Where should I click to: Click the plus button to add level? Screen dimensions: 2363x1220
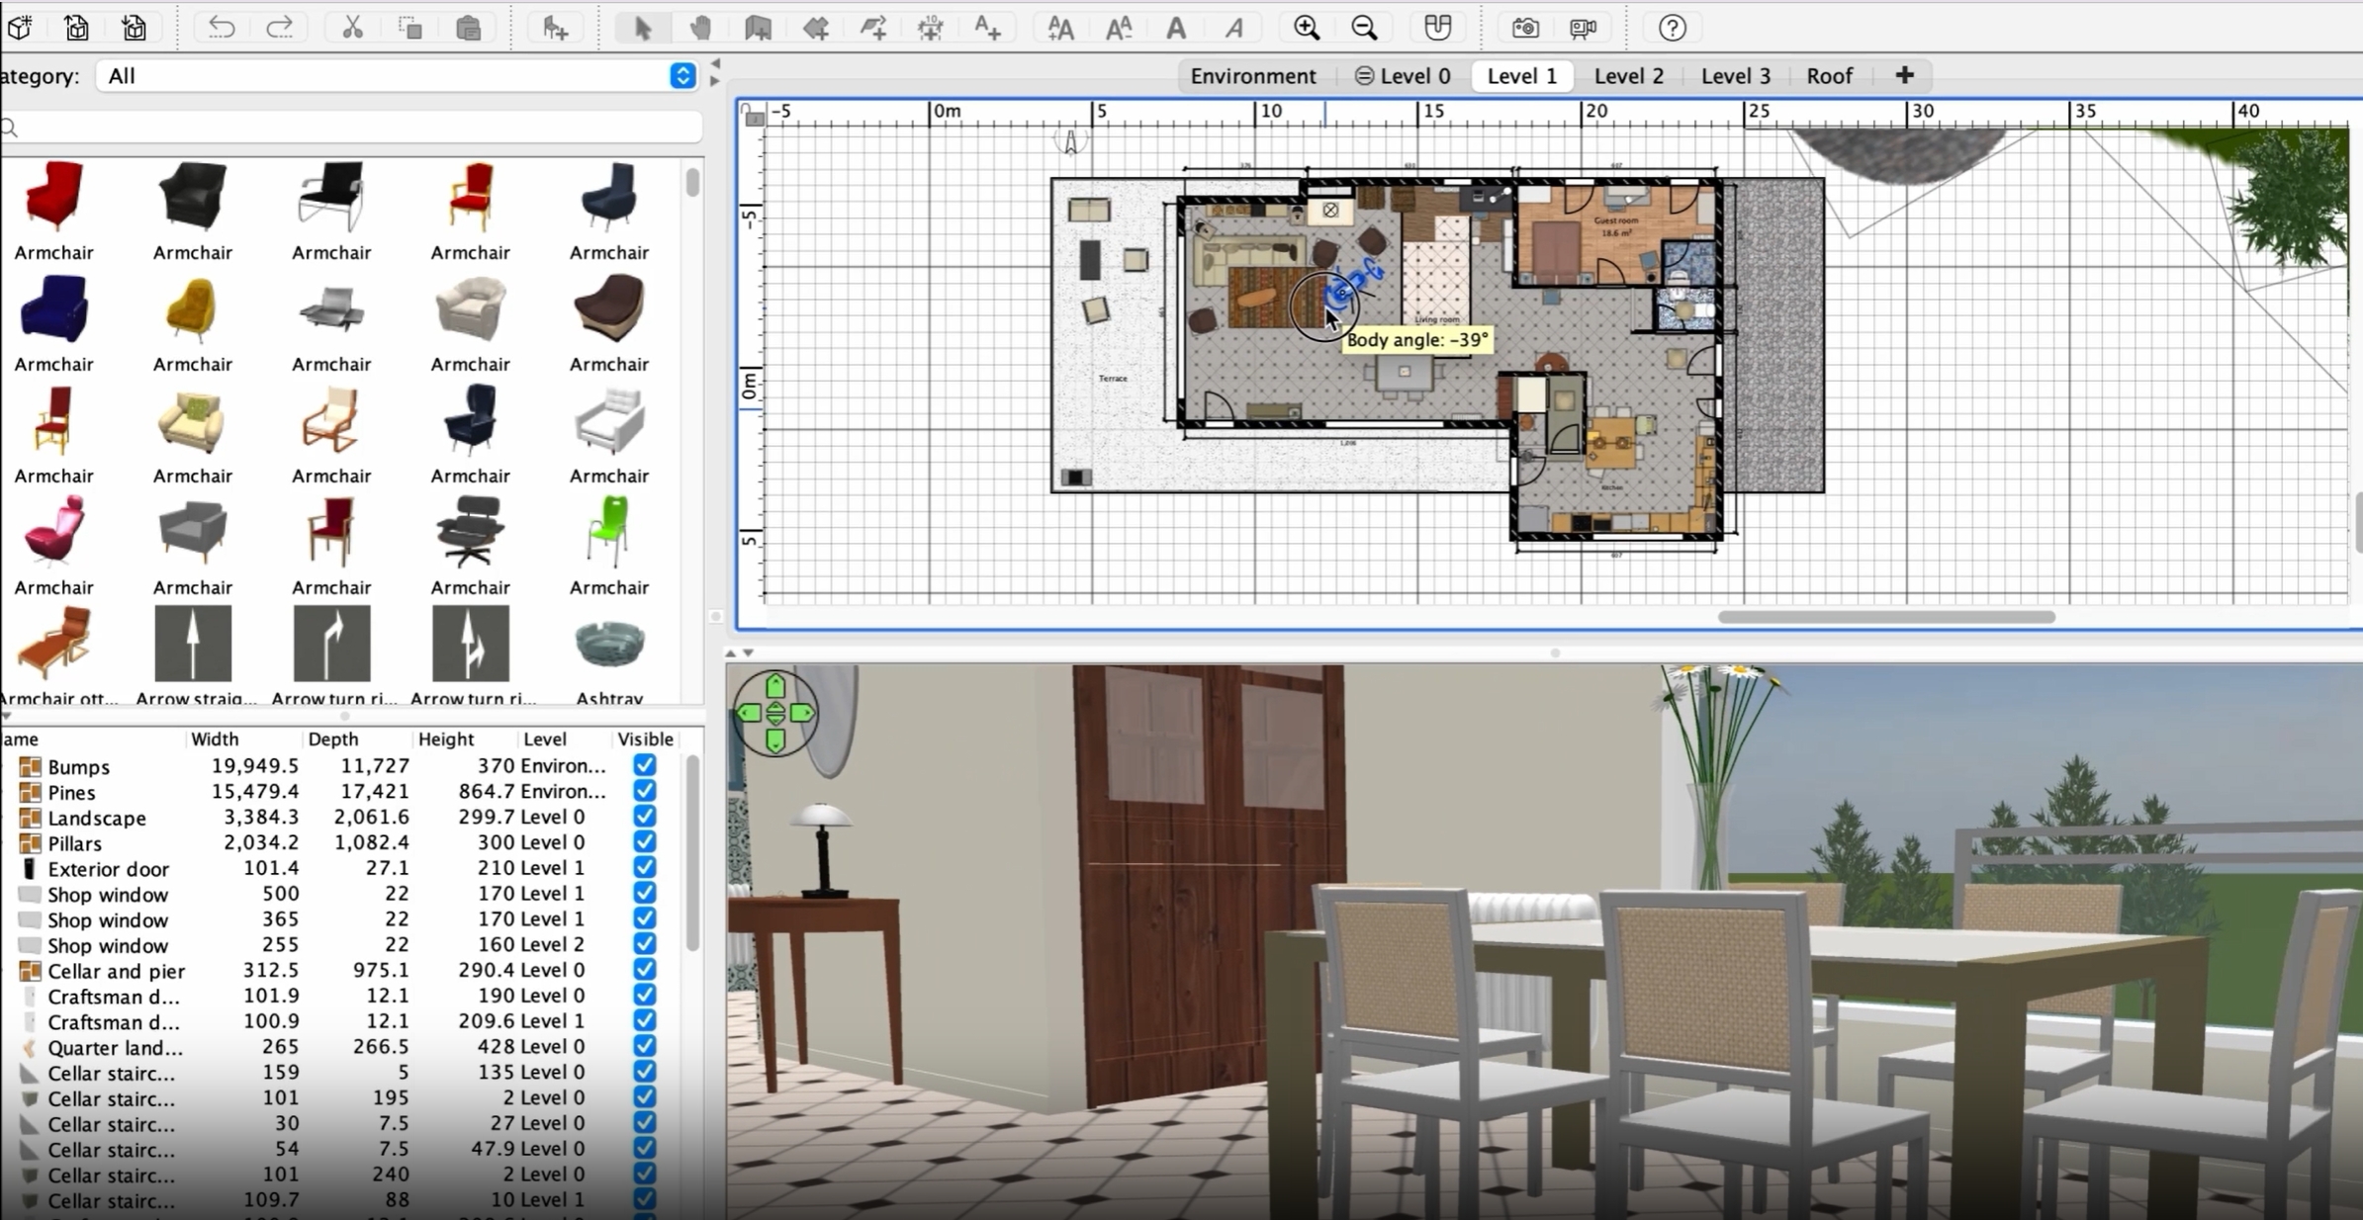coord(1904,75)
